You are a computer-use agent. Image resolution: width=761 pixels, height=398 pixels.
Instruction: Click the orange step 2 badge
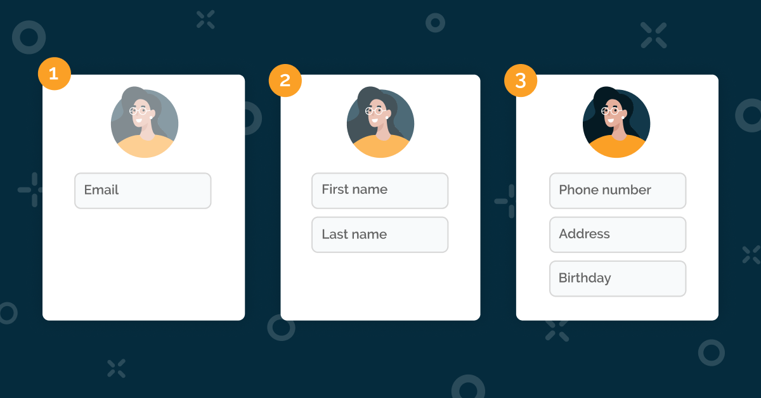tap(285, 80)
